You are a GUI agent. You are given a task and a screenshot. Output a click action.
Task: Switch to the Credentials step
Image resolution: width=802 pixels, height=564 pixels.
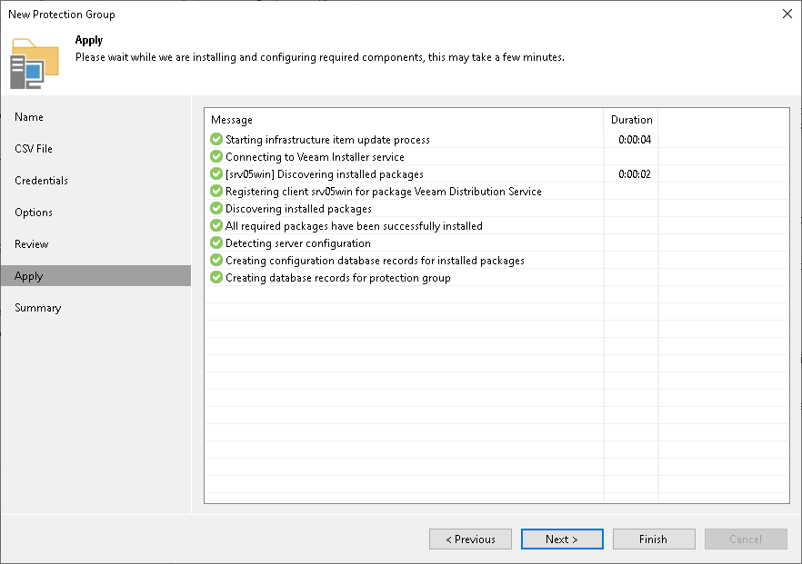tap(41, 181)
